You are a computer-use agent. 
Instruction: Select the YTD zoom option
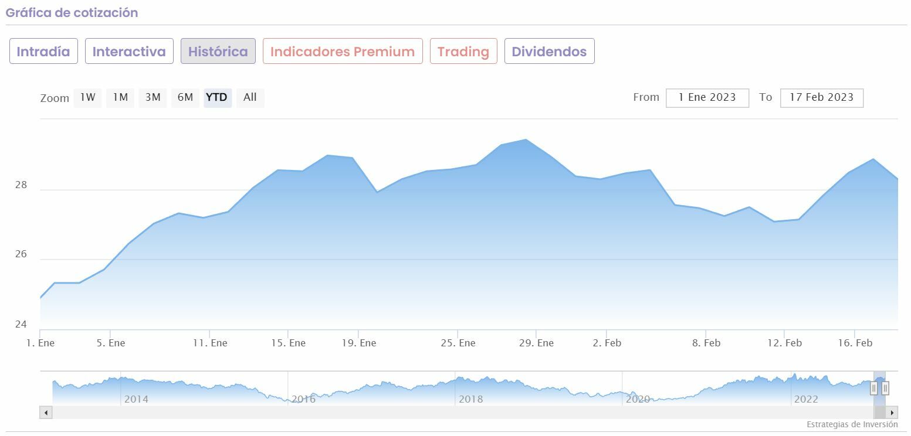click(x=217, y=97)
